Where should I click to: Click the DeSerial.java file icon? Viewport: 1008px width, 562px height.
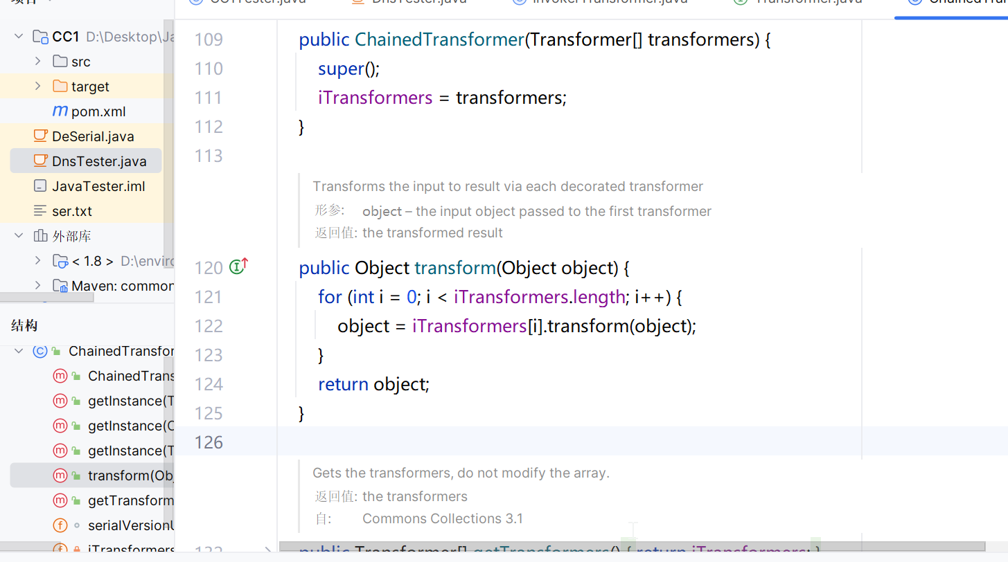click(x=41, y=136)
